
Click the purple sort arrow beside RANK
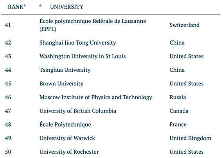click(40, 5)
